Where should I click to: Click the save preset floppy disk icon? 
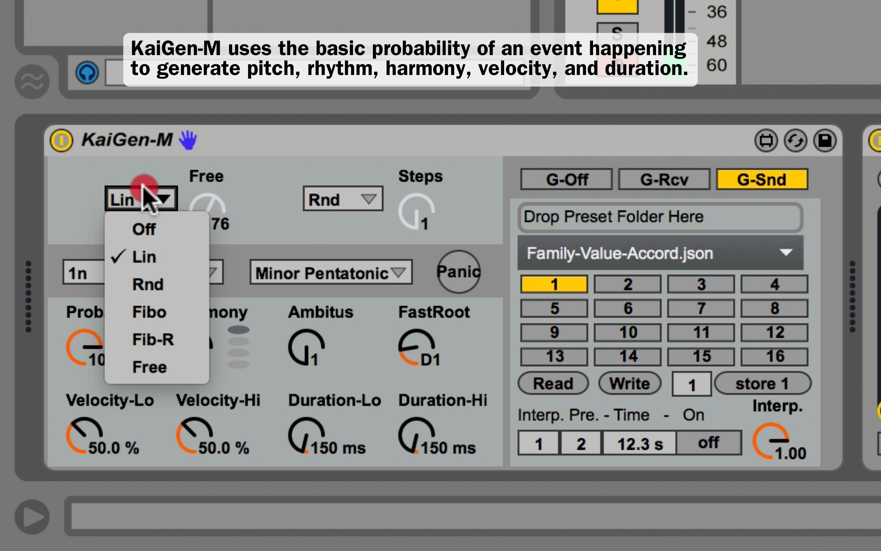(825, 141)
